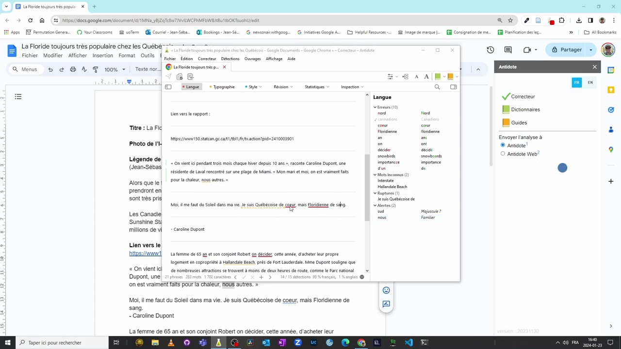The height and width of the screenshot is (349, 621).
Task: Select Antidote radio button
Action: pyautogui.click(x=503, y=145)
